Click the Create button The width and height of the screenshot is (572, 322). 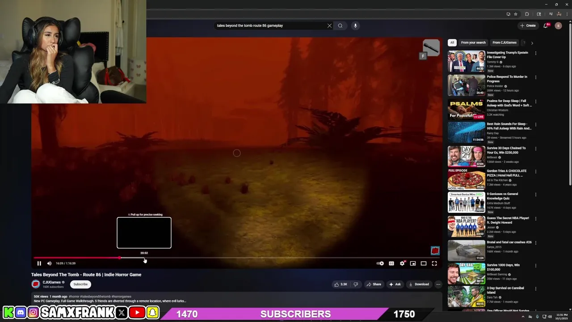click(528, 25)
